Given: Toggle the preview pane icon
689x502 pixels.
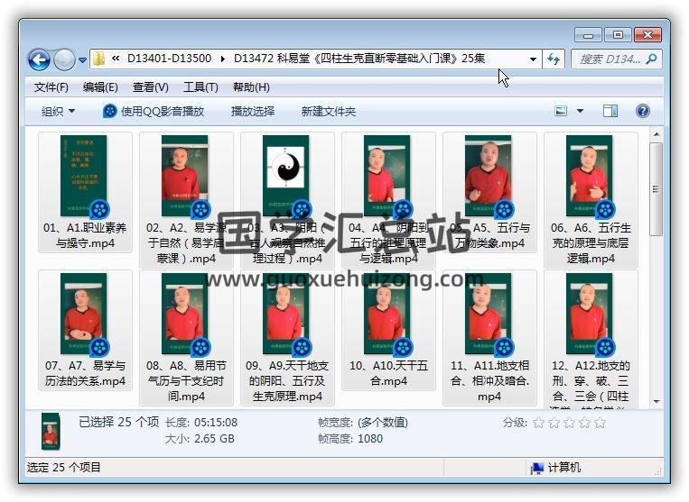Looking at the screenshot, I should pyautogui.click(x=610, y=111).
